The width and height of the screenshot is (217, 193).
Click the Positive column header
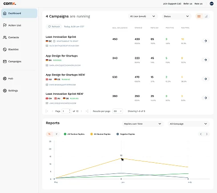pos(170,28)
